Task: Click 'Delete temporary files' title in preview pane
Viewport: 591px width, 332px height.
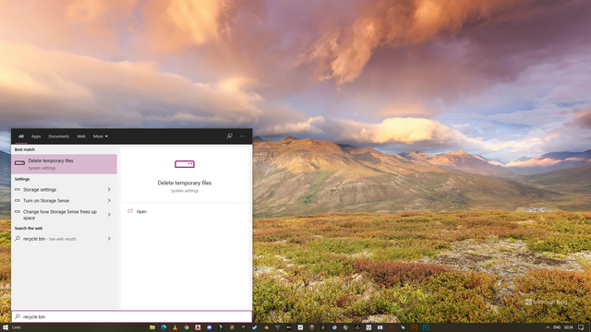Action: pos(185,183)
